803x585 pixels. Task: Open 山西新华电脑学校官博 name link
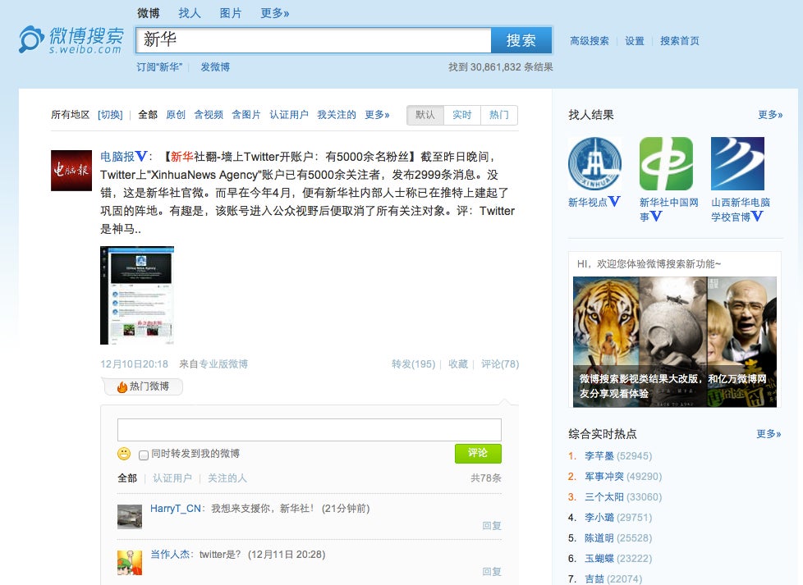[x=741, y=209]
